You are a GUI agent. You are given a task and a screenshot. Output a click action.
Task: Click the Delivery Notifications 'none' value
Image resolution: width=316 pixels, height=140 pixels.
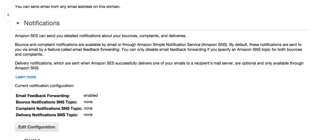(x=88, y=115)
